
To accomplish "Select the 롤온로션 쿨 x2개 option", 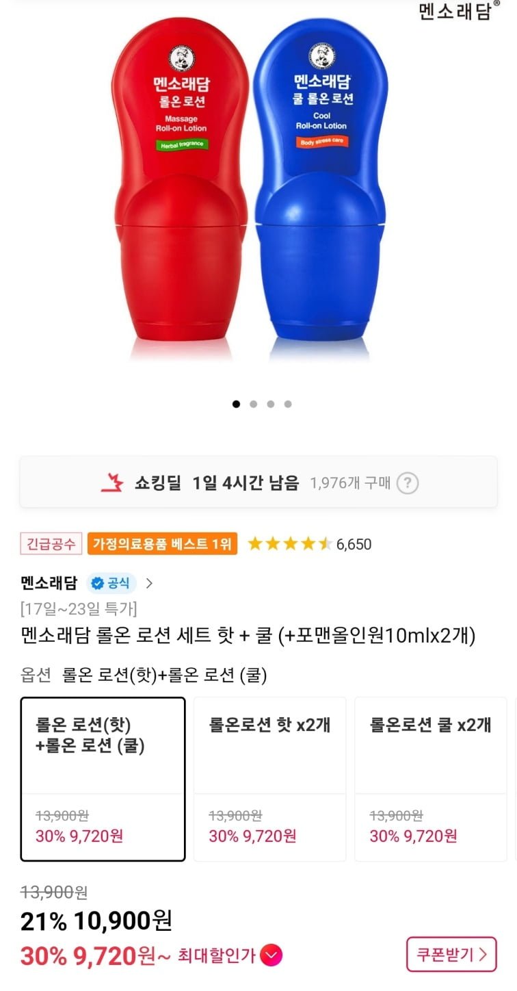I will [x=430, y=778].
